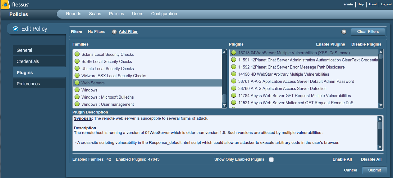Toggle green dot for plugin 15713 04WebServer
Screen dimensions: 393x178
click(x=234, y=53)
